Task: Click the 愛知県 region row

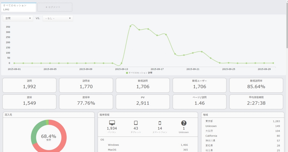Action: (x=243, y=145)
